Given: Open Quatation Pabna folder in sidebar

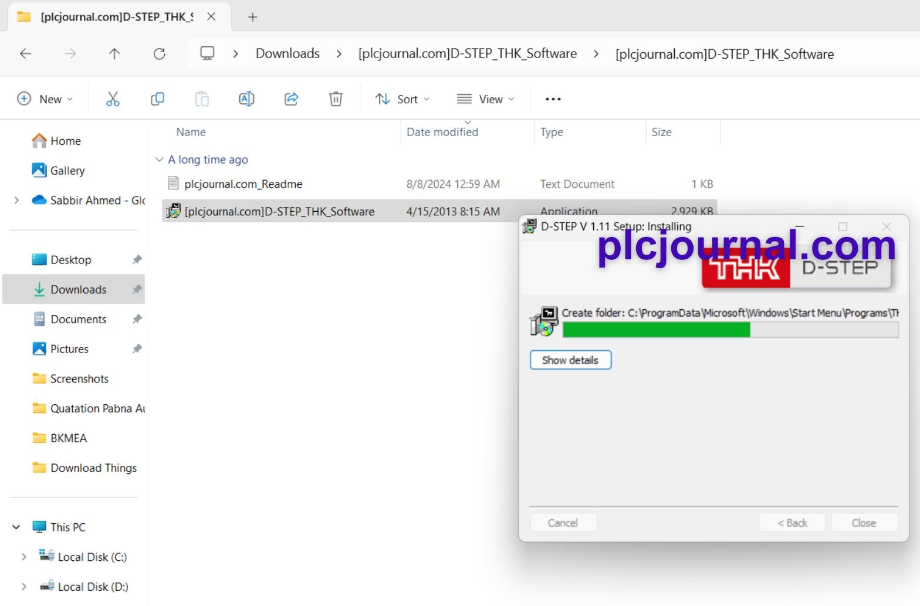Looking at the screenshot, I should [x=88, y=408].
